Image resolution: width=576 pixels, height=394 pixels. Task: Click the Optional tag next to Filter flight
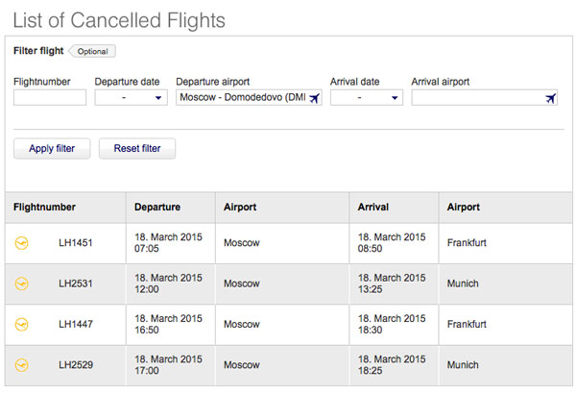[92, 51]
